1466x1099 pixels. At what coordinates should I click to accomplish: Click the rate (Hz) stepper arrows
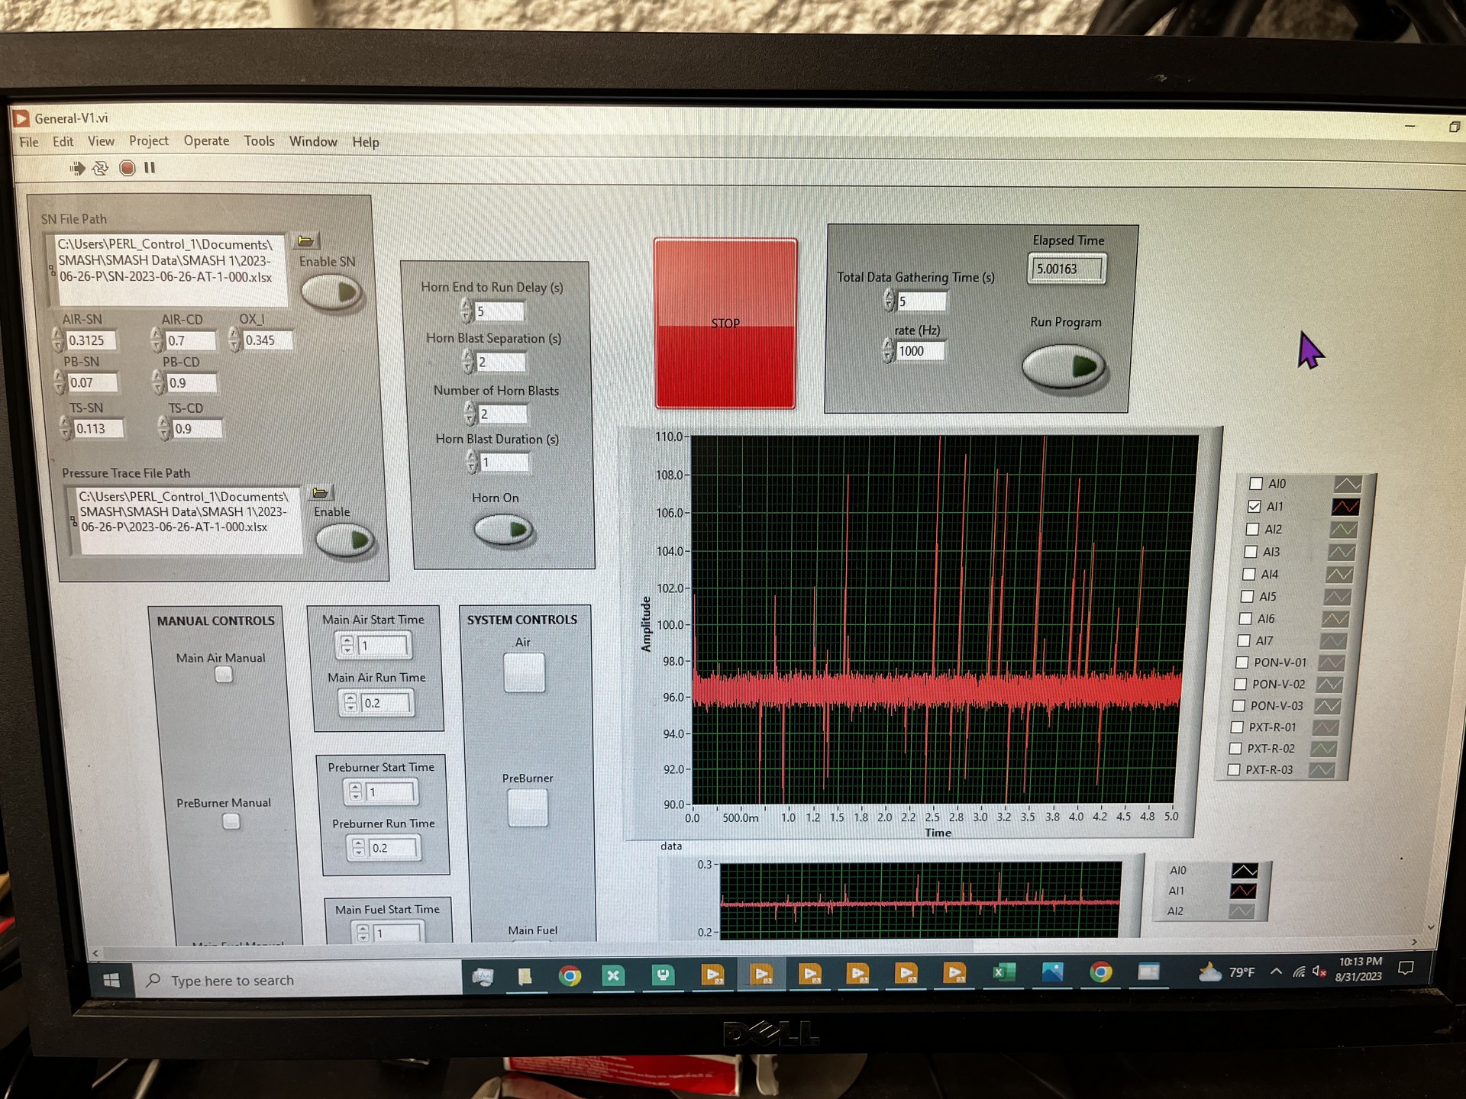tap(887, 350)
